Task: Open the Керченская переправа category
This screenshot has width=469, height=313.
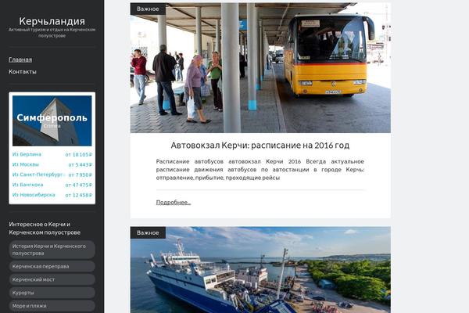Action: point(52,266)
